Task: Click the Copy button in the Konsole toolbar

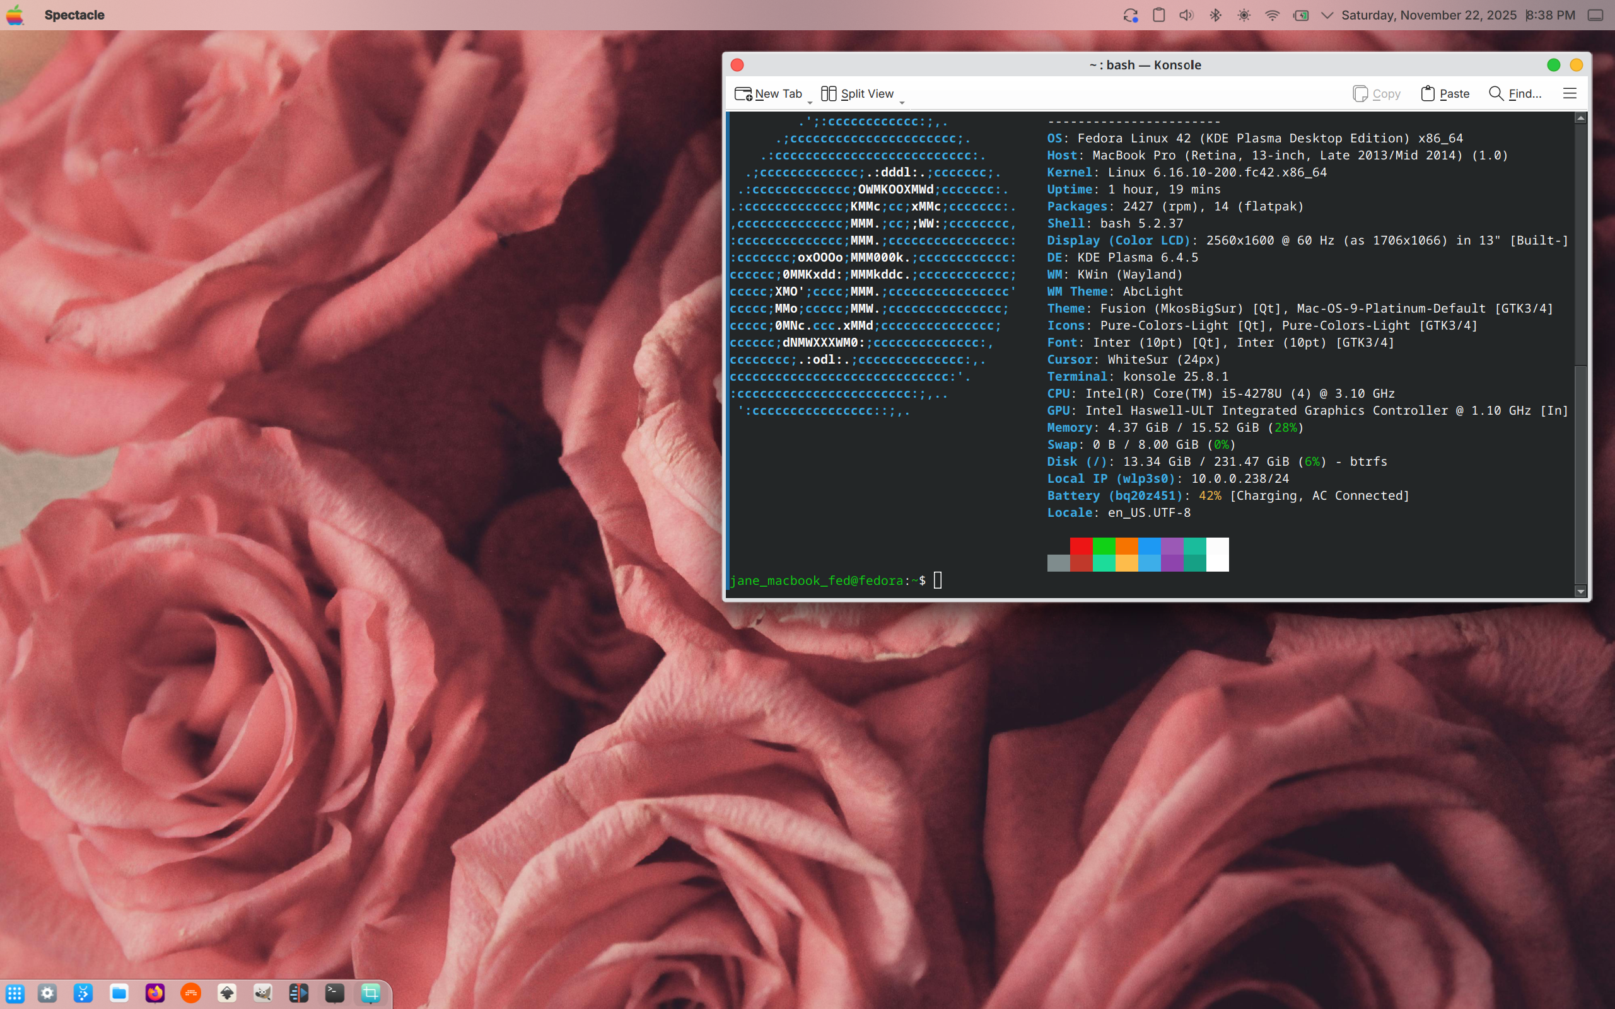Action: click(x=1376, y=94)
